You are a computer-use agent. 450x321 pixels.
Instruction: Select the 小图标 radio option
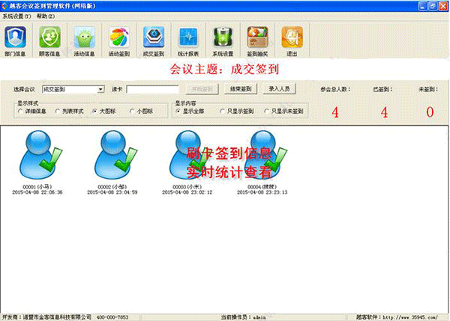132,111
